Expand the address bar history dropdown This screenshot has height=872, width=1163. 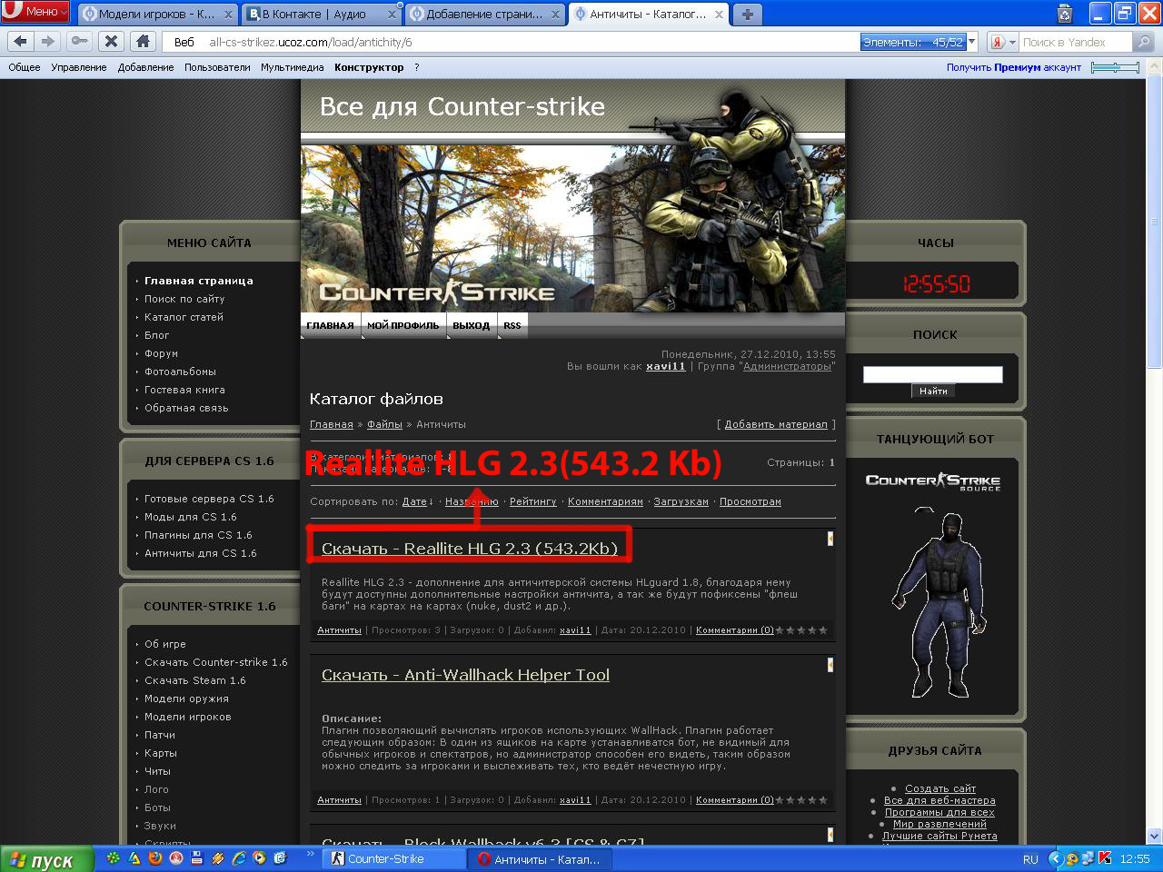[x=971, y=42]
